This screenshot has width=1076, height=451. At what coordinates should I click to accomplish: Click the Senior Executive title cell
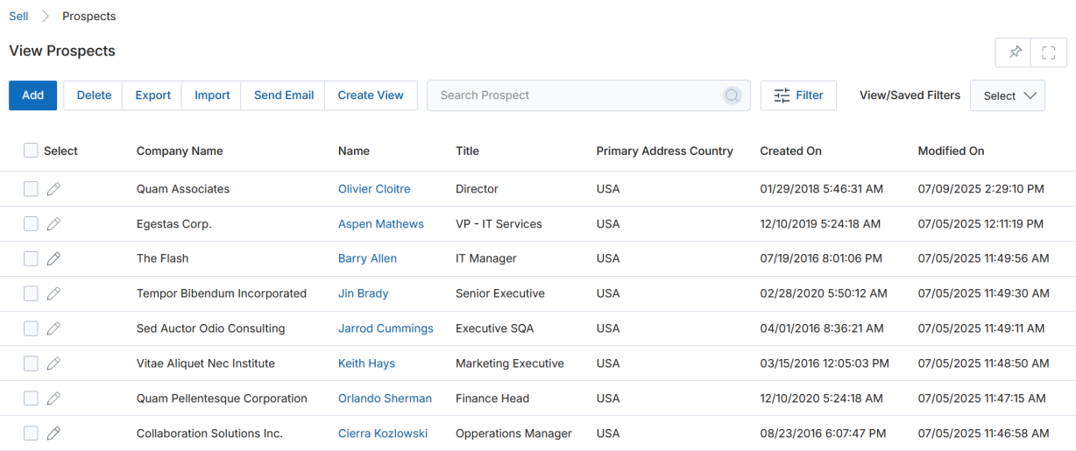click(x=500, y=293)
